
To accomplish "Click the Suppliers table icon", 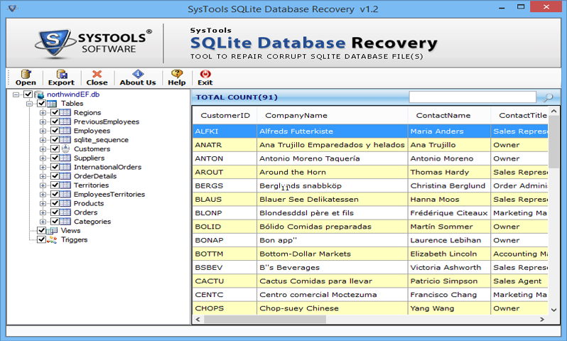I will (65, 158).
